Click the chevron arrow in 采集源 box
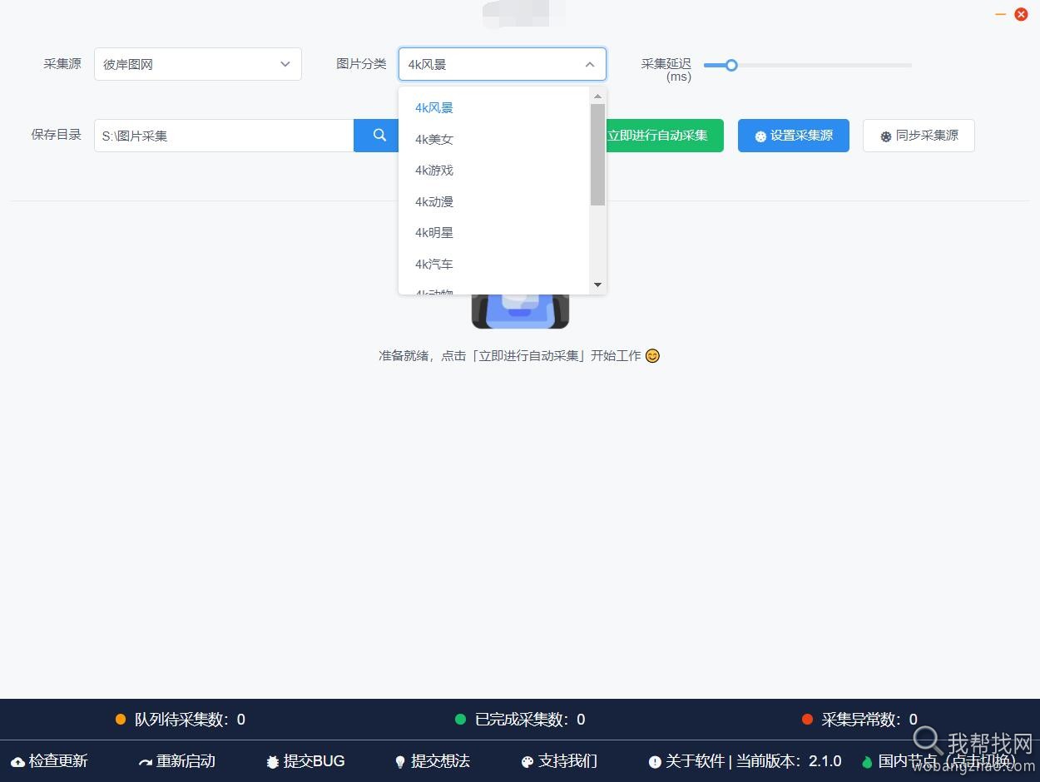1040x782 pixels. point(285,64)
